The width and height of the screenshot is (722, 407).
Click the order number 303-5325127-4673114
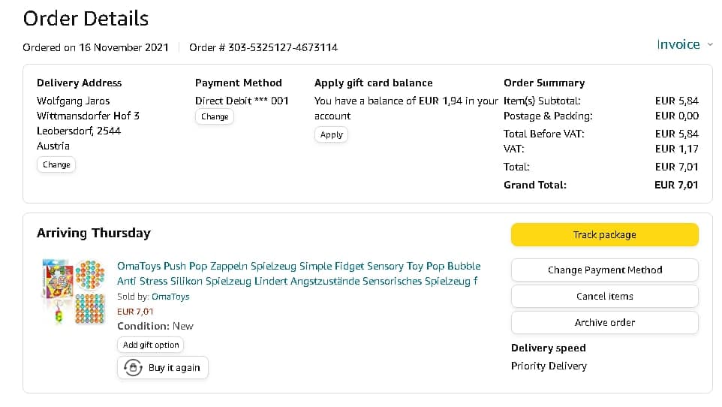click(x=263, y=47)
